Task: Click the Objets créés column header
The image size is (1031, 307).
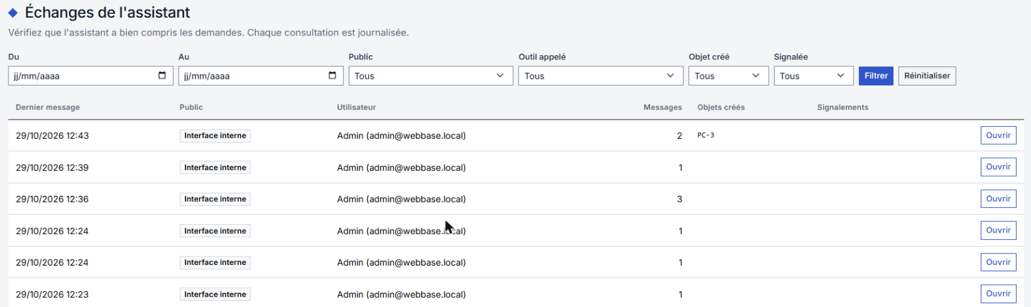Action: click(x=721, y=107)
